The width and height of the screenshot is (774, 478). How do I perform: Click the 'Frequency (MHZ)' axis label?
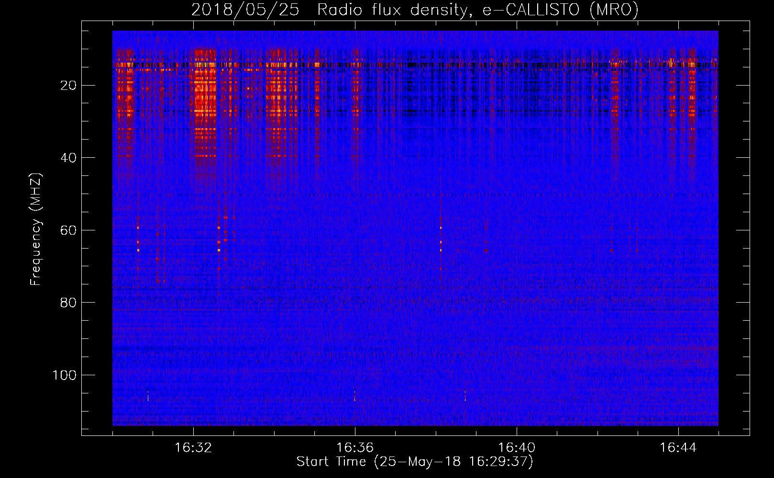pos(36,229)
